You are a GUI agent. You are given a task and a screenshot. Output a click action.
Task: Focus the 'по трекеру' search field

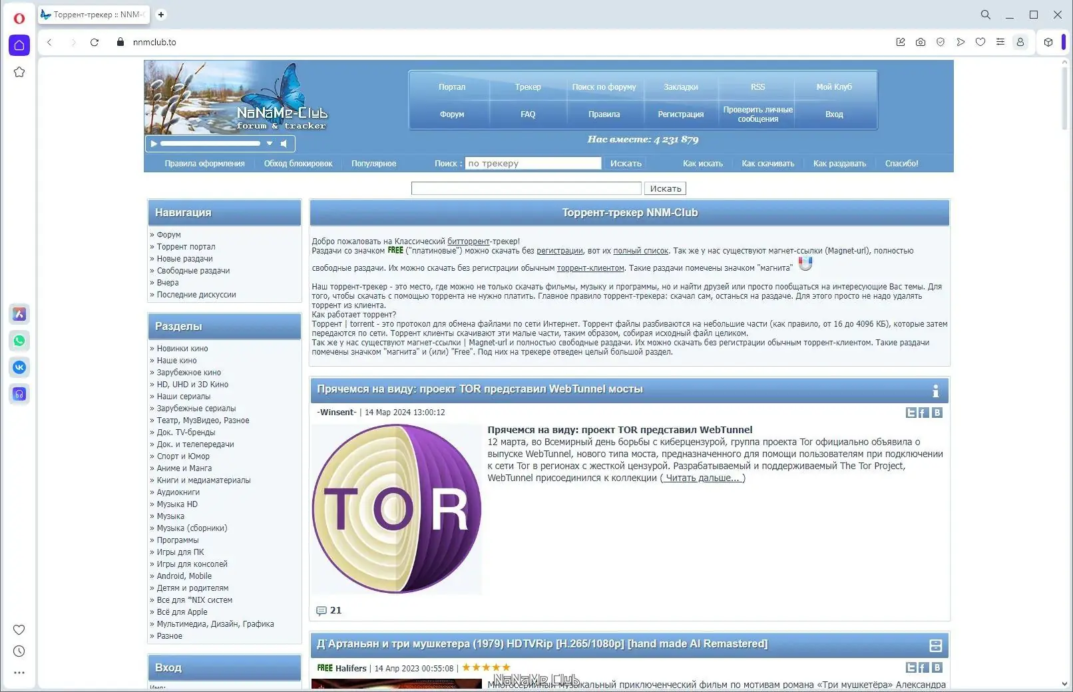(533, 164)
